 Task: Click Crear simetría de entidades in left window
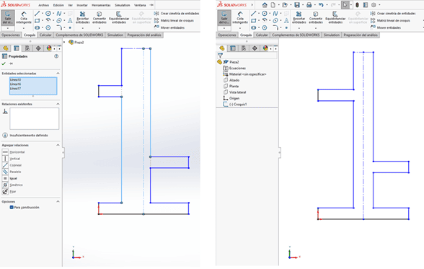click(x=177, y=13)
